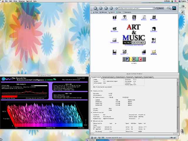Select the Trash icon on the desktop
Screen dimensions: 188x141
tap(182, 132)
